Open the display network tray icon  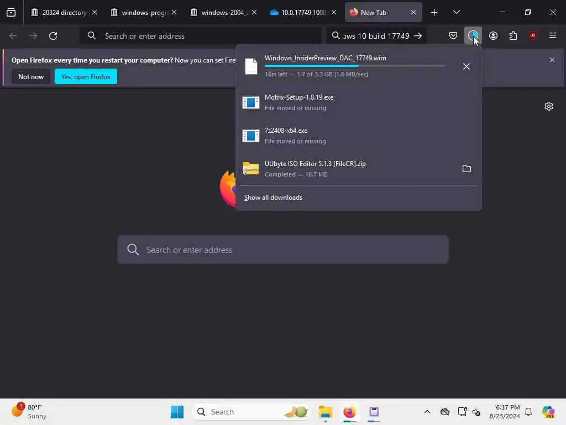click(x=462, y=412)
